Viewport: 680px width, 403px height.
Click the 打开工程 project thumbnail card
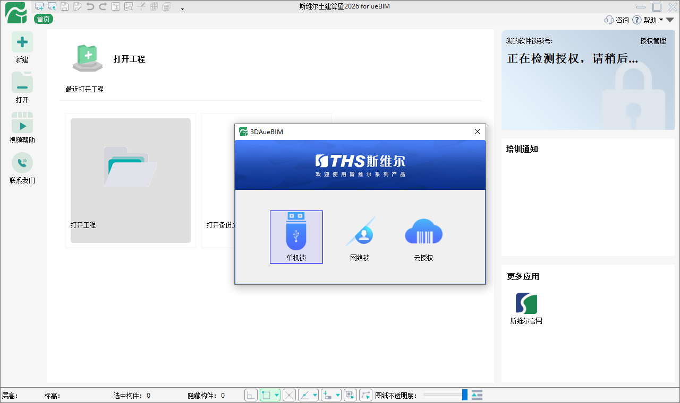pos(130,180)
